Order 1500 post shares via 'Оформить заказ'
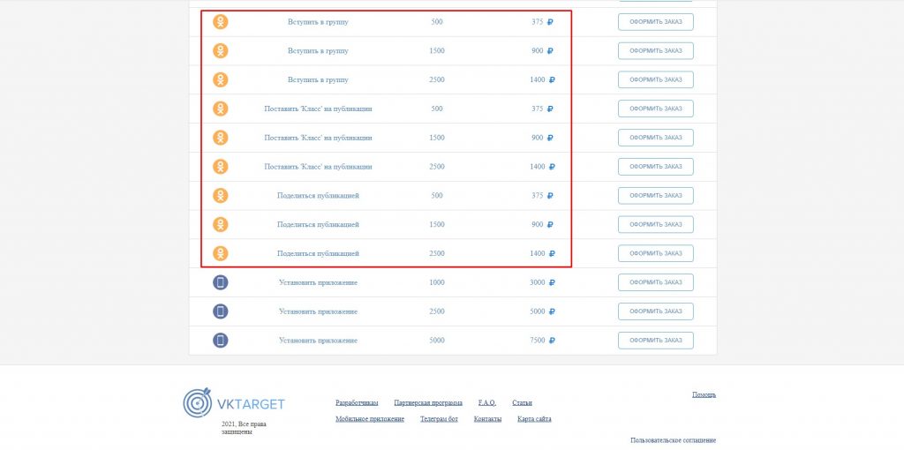Image resolution: width=904 pixels, height=450 pixels. (655, 224)
